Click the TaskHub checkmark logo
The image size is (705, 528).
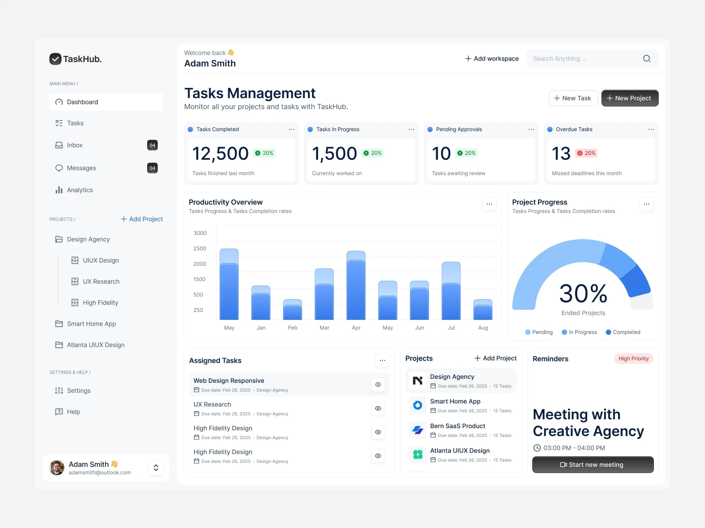55,59
